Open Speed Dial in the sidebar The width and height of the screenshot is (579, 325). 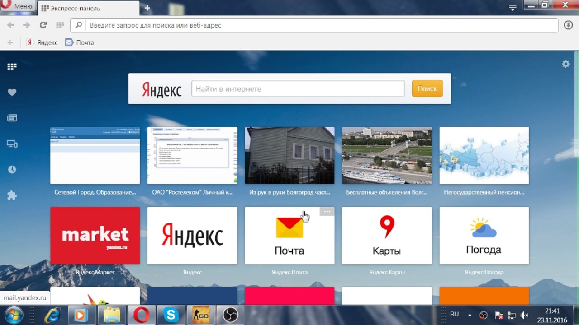[x=12, y=67]
